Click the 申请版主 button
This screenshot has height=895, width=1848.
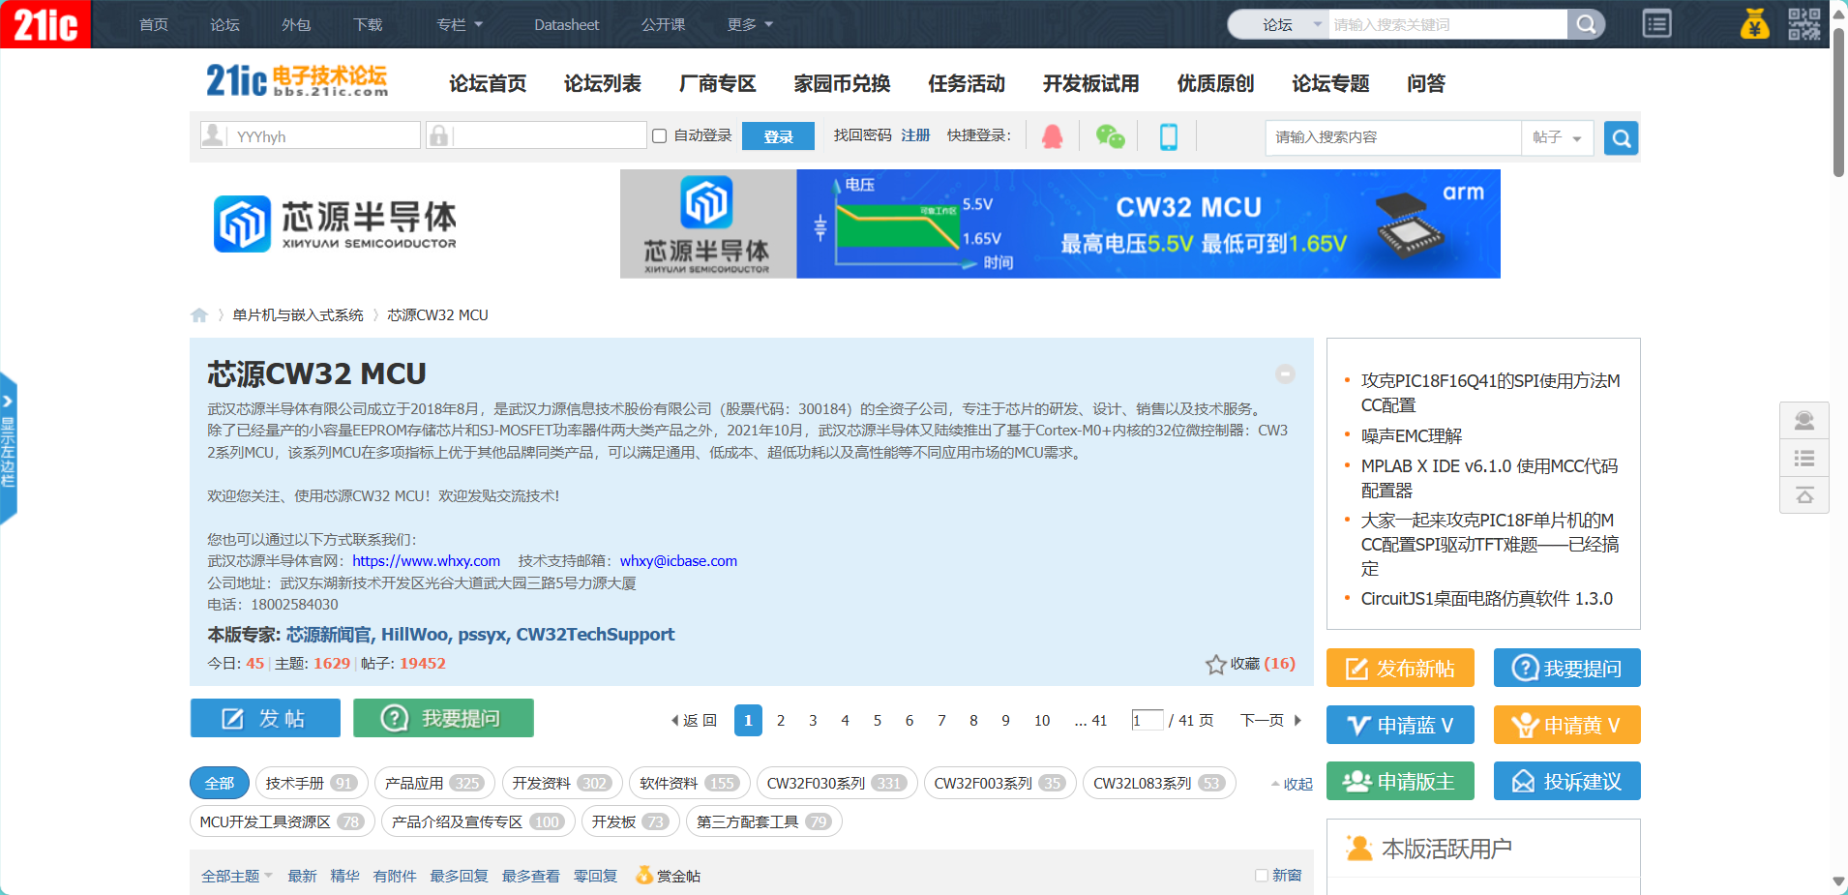[x=1400, y=781]
